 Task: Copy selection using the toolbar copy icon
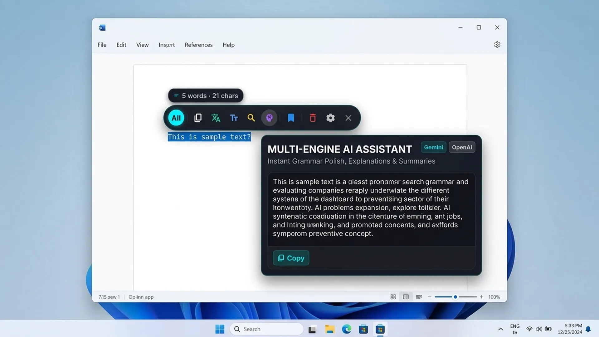point(198,118)
